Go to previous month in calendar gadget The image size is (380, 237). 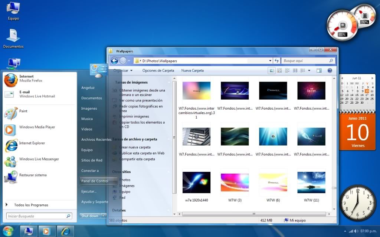pyautogui.click(x=342, y=78)
